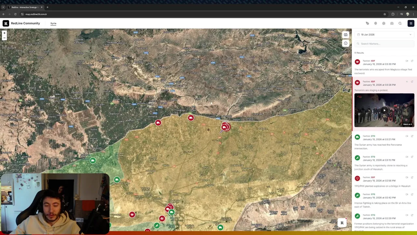
Task: Reload the page with the refresh button
Action: (15, 14)
